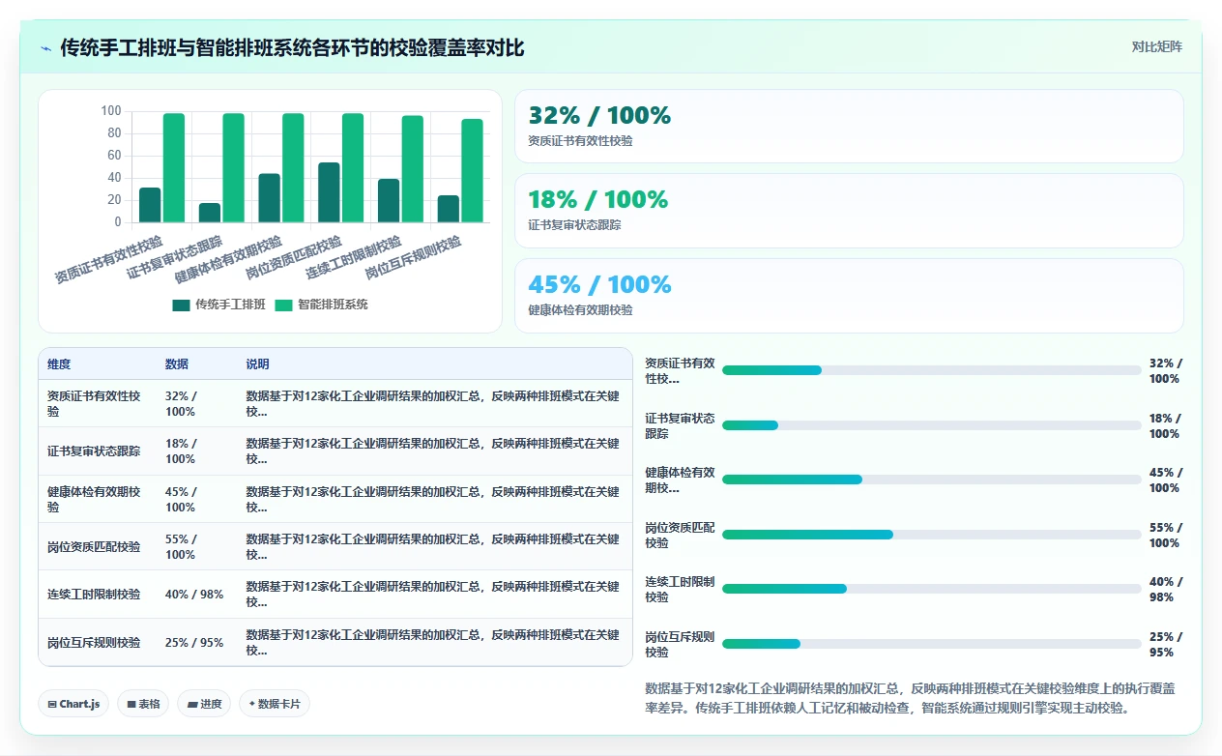This screenshot has height=756, width=1222.
Task: Open the 18% / 100% data card
Action: point(849,211)
